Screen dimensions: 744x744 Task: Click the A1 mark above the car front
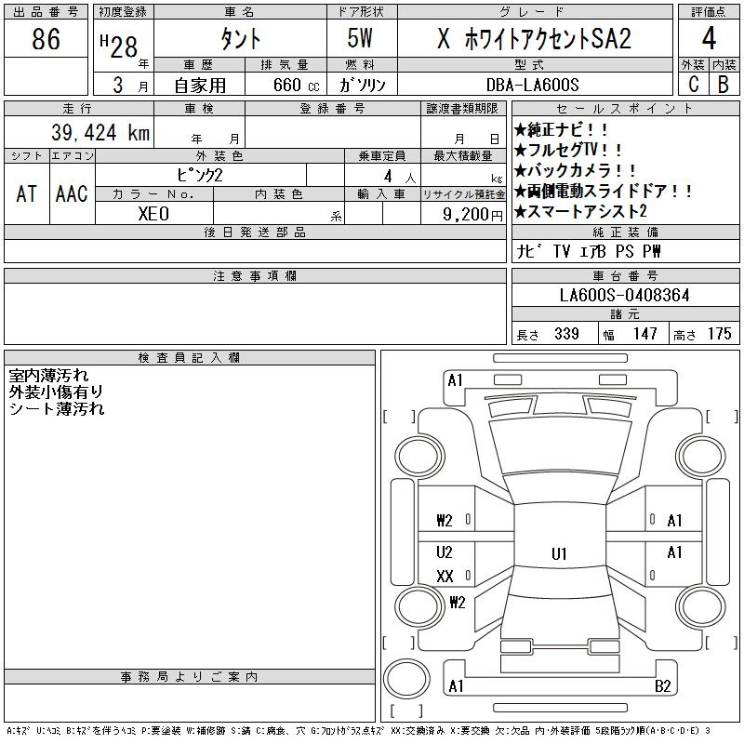click(x=455, y=380)
